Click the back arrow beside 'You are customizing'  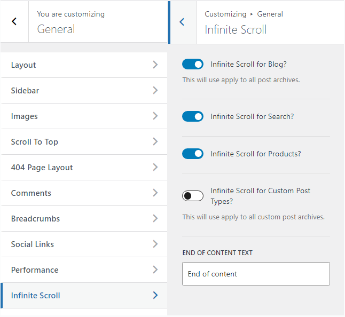click(x=14, y=22)
